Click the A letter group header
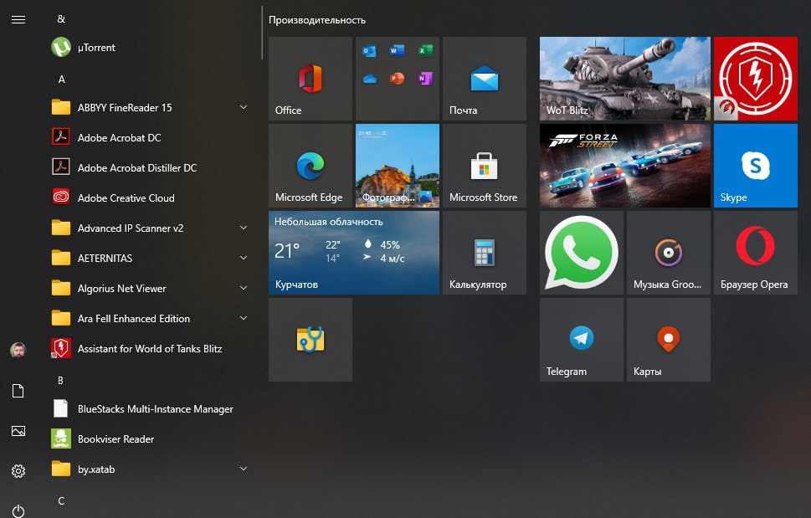811x518 pixels. click(61, 79)
